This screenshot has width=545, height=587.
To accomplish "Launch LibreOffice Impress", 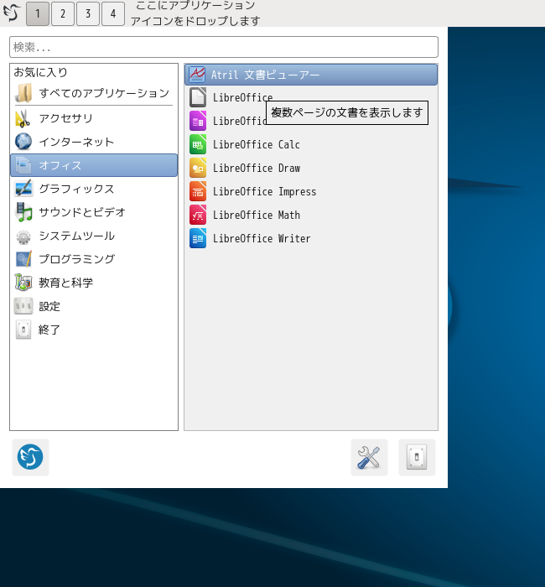I will click(x=311, y=192).
